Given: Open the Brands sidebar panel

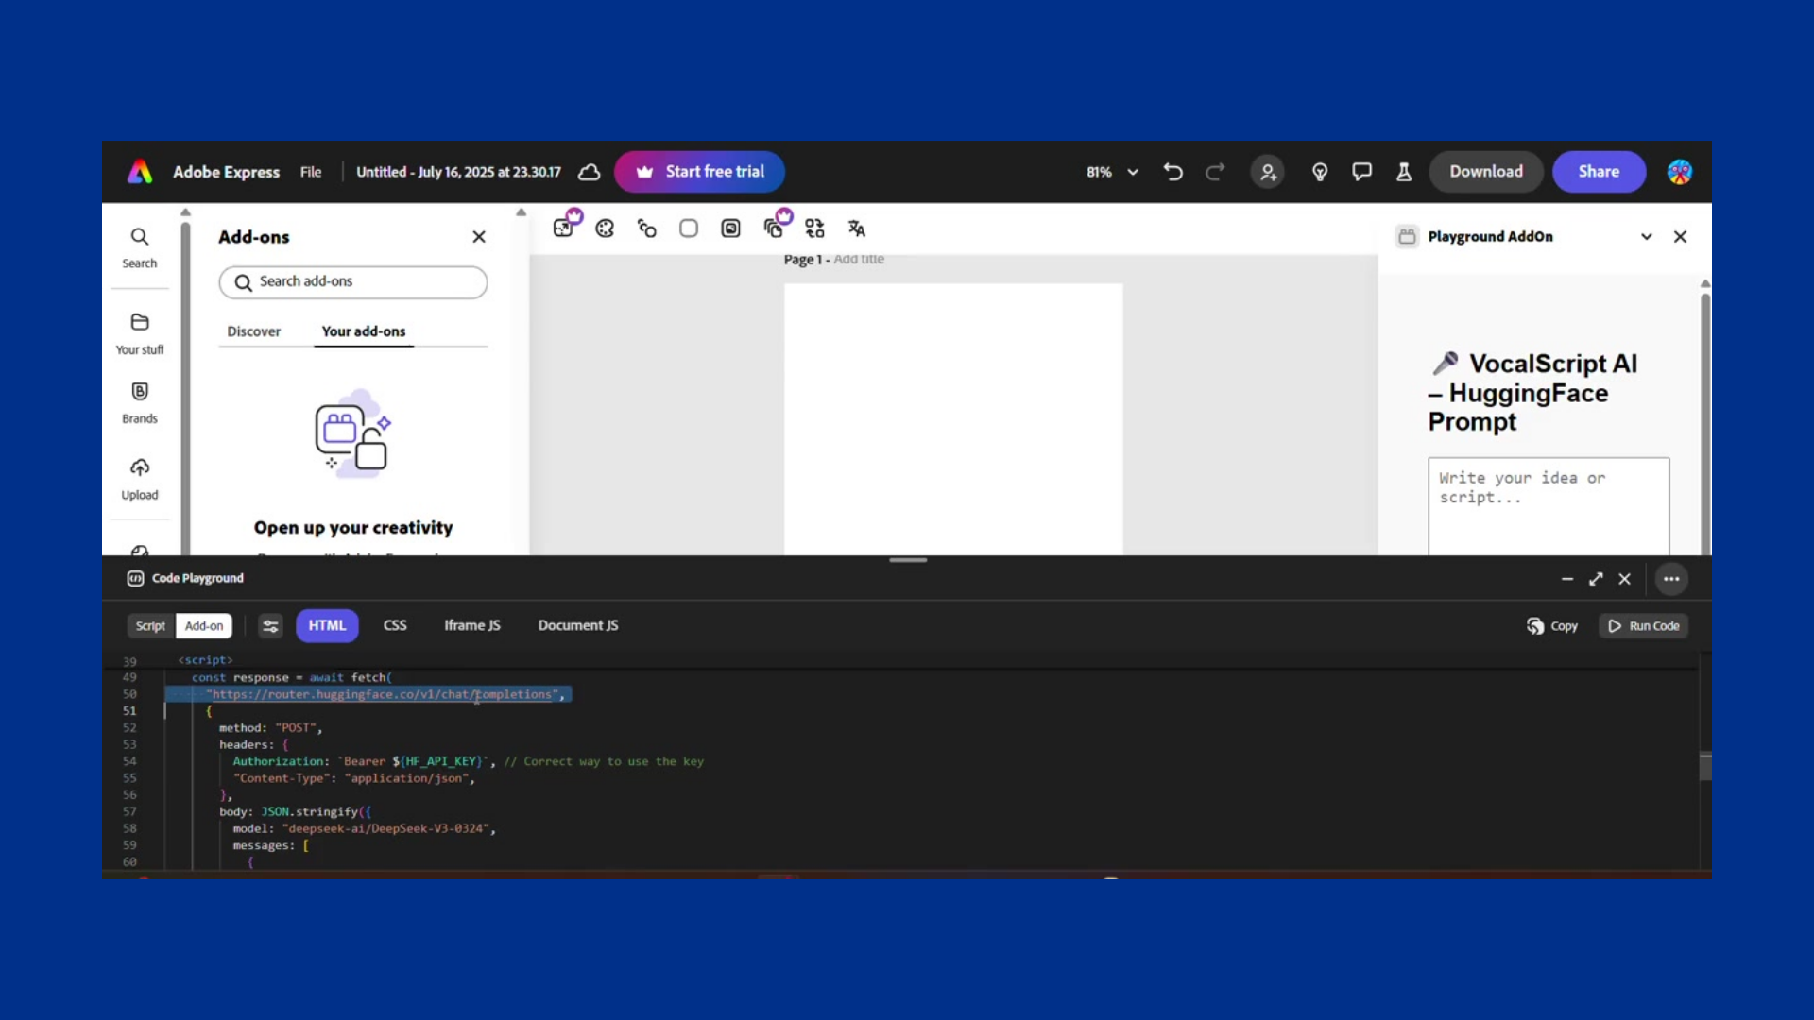Looking at the screenshot, I should tap(140, 401).
